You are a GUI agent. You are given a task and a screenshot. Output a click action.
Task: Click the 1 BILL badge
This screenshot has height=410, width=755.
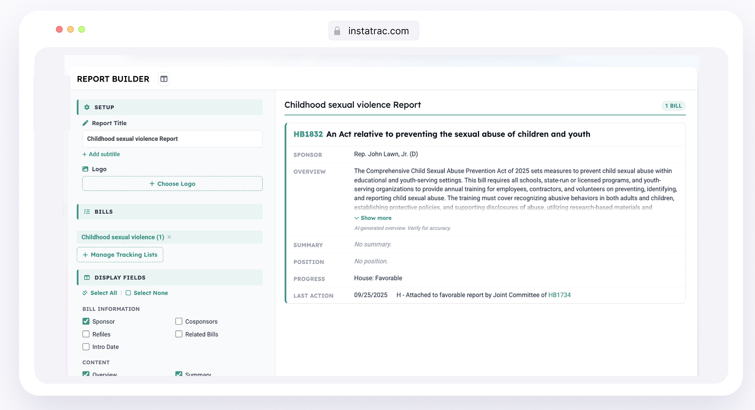pos(674,106)
